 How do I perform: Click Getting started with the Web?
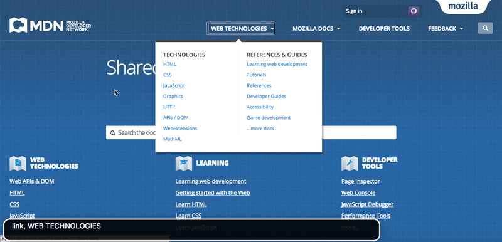213,192
